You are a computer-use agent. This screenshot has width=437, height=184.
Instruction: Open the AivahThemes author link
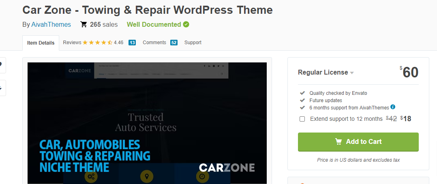[51, 25]
